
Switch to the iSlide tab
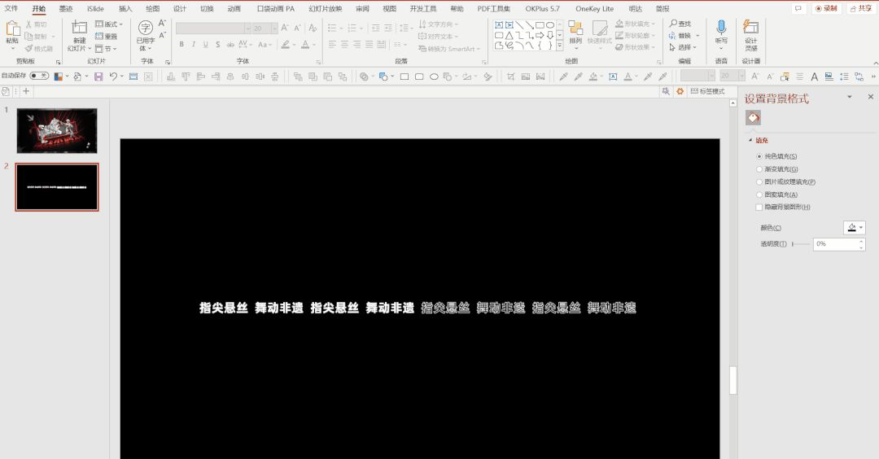[95, 8]
